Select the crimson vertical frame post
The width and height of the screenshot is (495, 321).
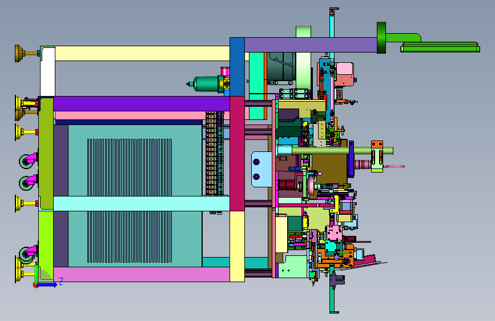[x=237, y=154]
